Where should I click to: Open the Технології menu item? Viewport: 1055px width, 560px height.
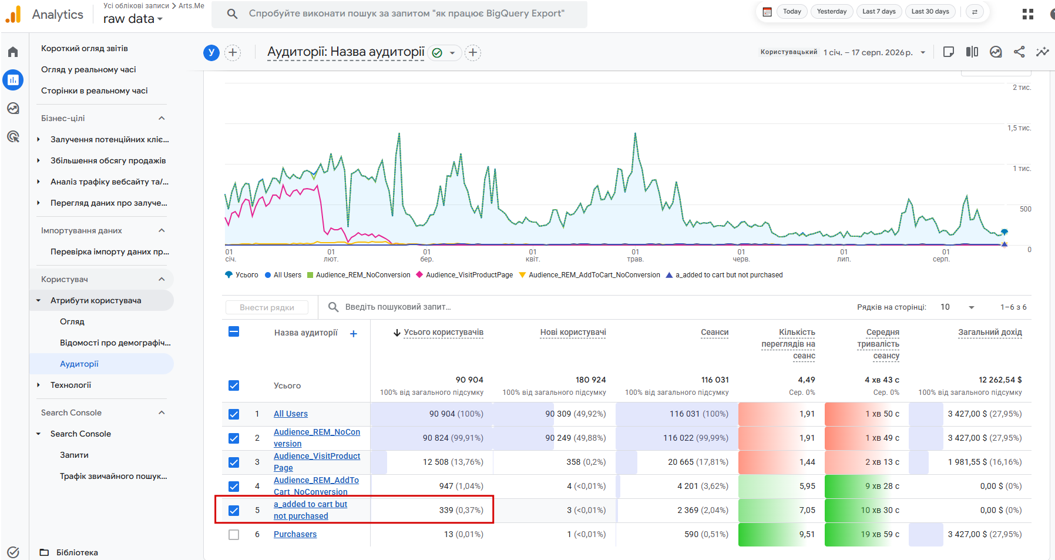[70, 385]
